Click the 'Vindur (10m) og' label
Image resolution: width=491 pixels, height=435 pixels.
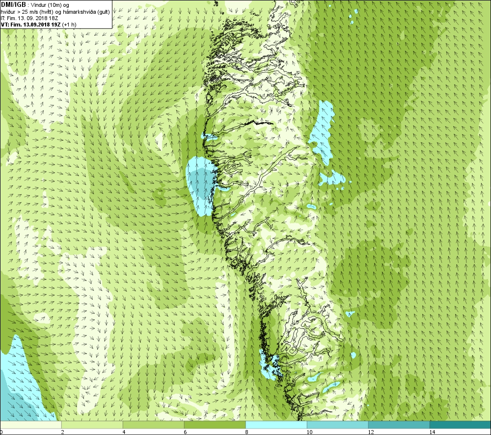pos(50,5)
